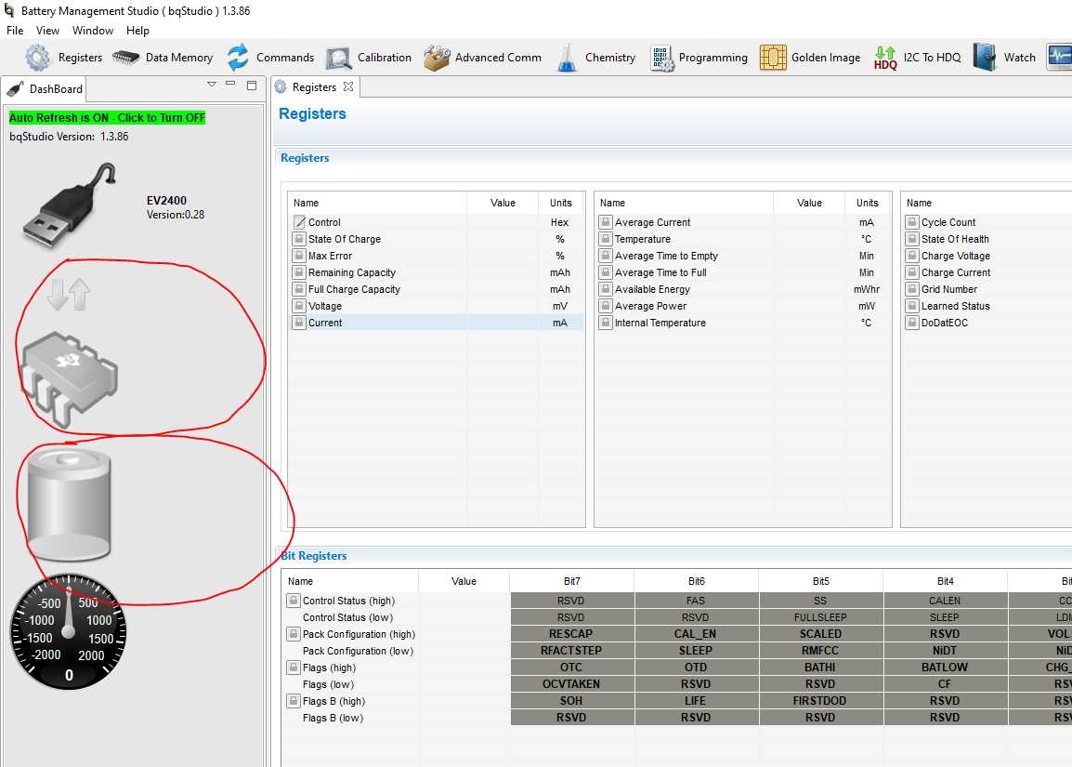The height and width of the screenshot is (767, 1072).
Task: Toggle the FIRSTDOD bit cell
Action: (820, 701)
